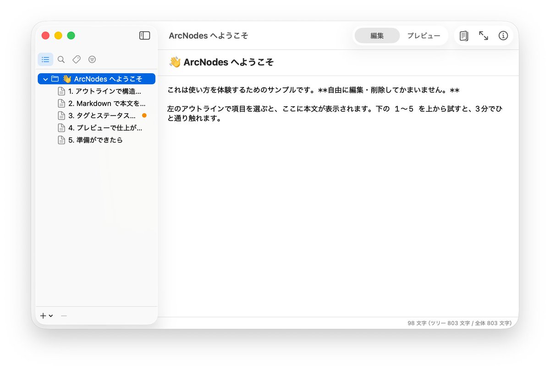This screenshot has width=550, height=370.
Task: Enter full screen with expand arrows icon
Action: (484, 36)
